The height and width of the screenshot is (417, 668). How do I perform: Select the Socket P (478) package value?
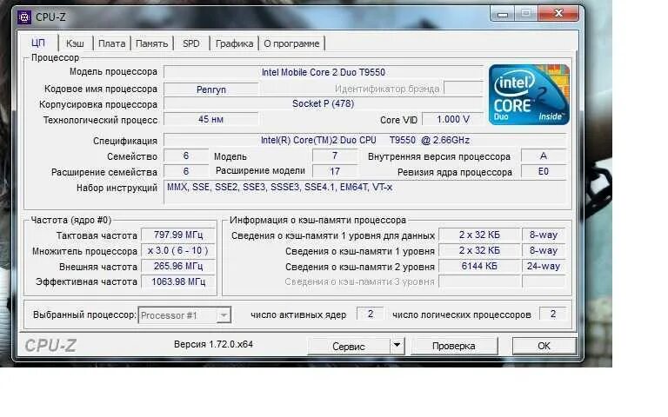323,103
